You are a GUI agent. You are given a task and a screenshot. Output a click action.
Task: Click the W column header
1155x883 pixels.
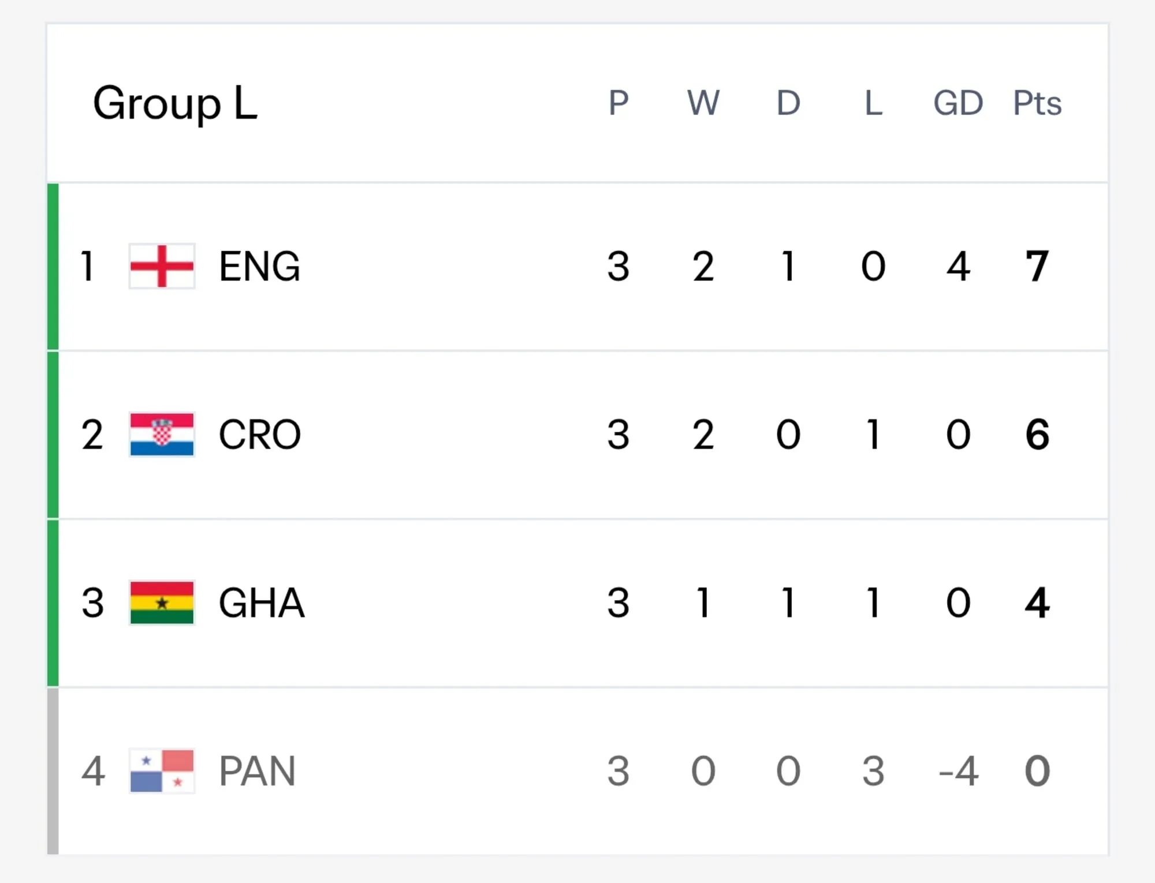(x=703, y=103)
